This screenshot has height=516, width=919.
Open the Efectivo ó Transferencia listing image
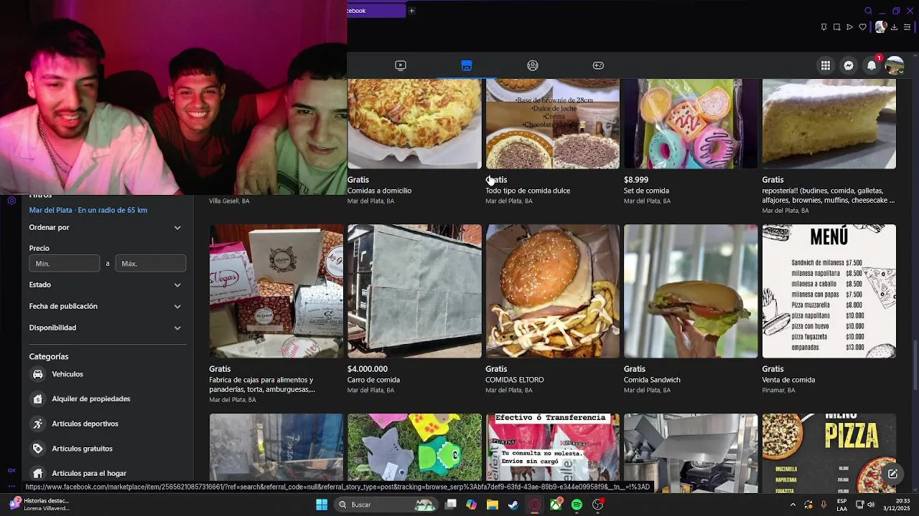point(553,448)
